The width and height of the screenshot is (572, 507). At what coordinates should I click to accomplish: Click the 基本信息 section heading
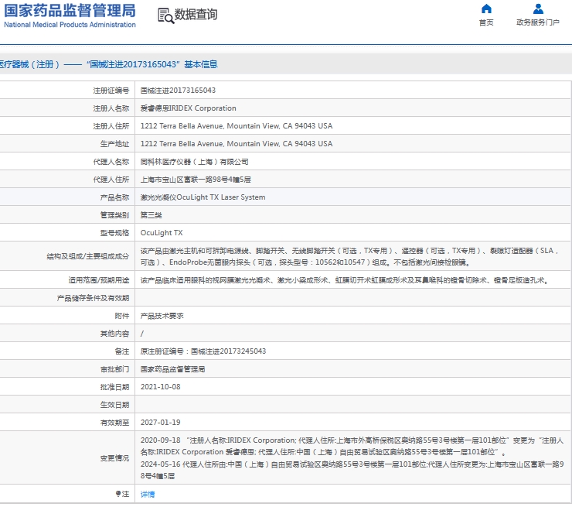point(201,64)
